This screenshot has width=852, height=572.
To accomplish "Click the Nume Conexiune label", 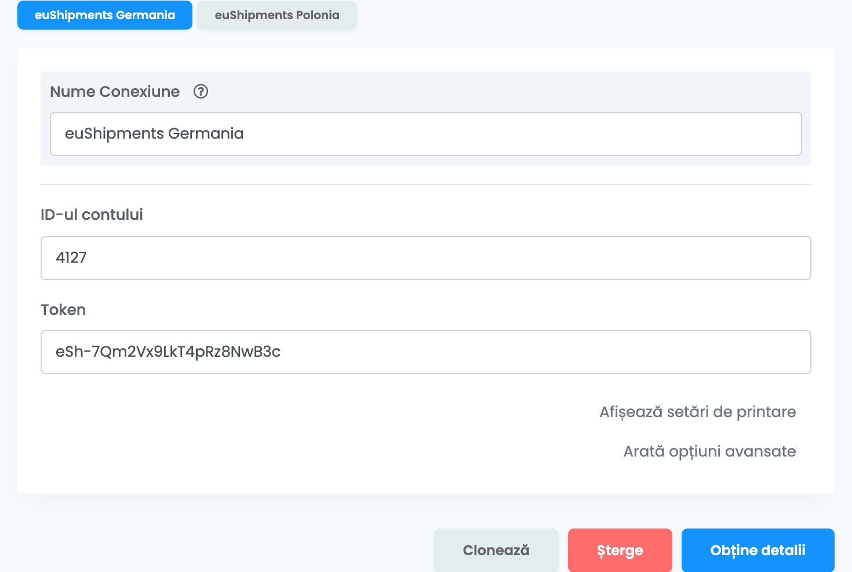I will click(x=115, y=92).
